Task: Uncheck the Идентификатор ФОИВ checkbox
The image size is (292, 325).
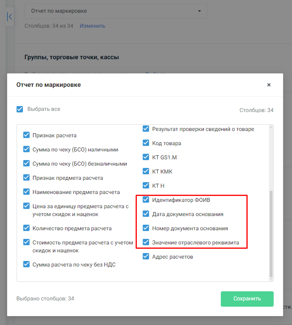Action: coord(146,200)
